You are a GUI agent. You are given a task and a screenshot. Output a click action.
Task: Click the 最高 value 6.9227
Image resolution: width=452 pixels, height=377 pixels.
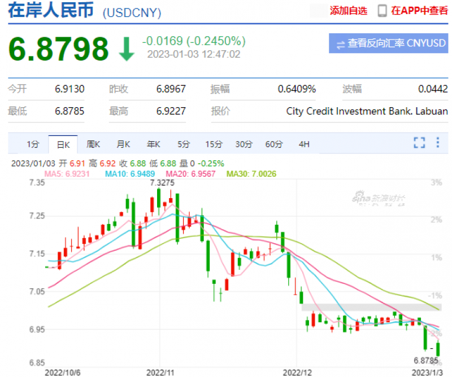tap(171, 111)
